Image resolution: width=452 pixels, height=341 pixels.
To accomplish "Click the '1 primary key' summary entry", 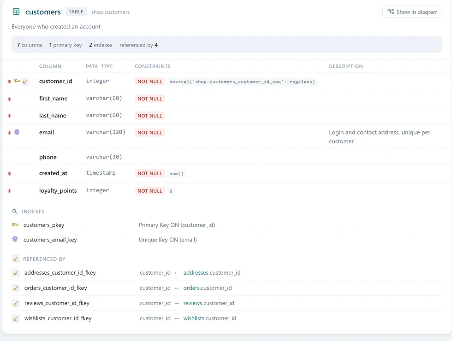I will [65, 45].
